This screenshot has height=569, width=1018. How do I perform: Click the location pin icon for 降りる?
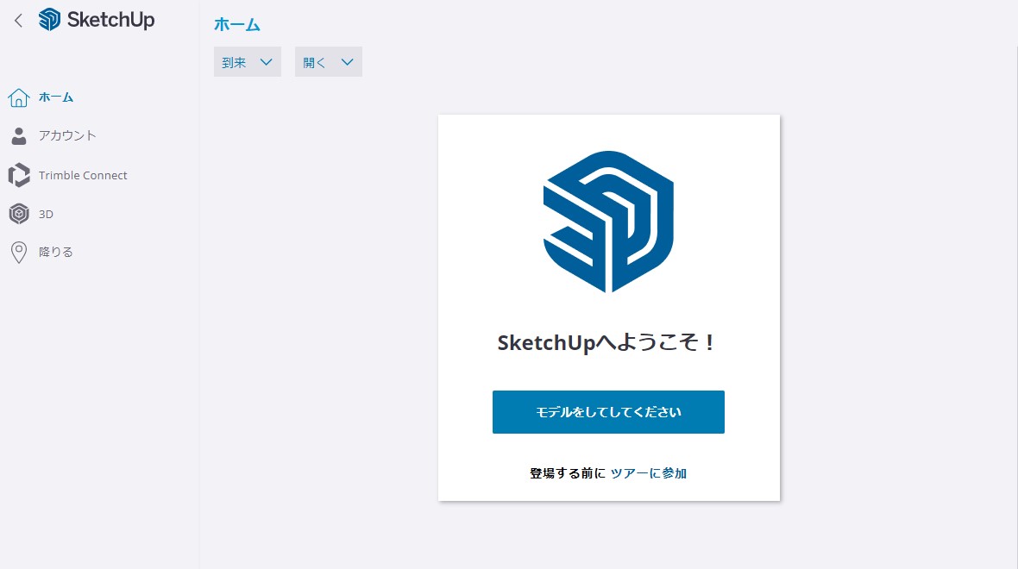(x=19, y=253)
